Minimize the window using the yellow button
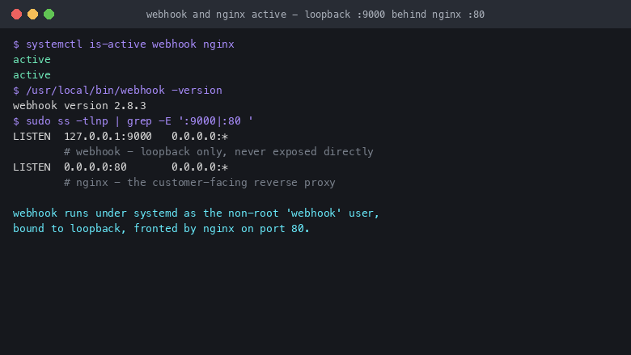The image size is (631, 355). pos(32,15)
